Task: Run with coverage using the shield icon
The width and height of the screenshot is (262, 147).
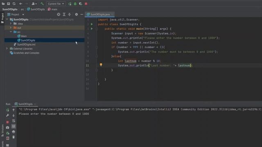Action: pos(81,4)
